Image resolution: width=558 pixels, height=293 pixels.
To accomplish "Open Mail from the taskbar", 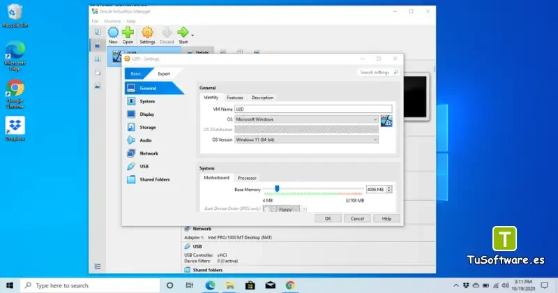I will pyautogui.click(x=270, y=285).
